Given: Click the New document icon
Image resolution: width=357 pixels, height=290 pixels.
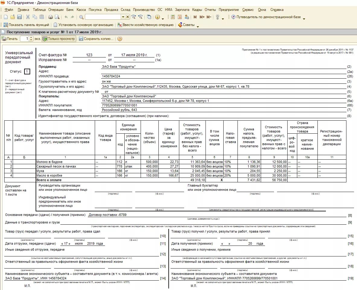Looking at the screenshot, I should (6, 17).
